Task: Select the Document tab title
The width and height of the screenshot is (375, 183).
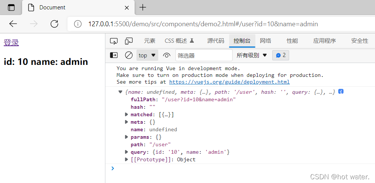Action: click(52, 7)
